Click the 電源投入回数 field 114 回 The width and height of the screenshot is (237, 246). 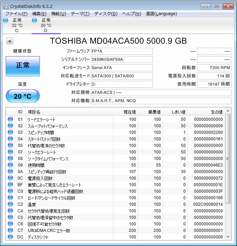click(214, 76)
